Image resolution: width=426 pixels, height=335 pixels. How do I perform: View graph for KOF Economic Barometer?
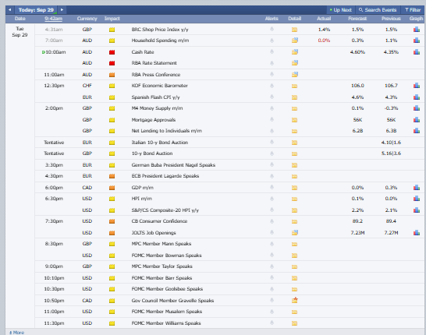point(417,86)
